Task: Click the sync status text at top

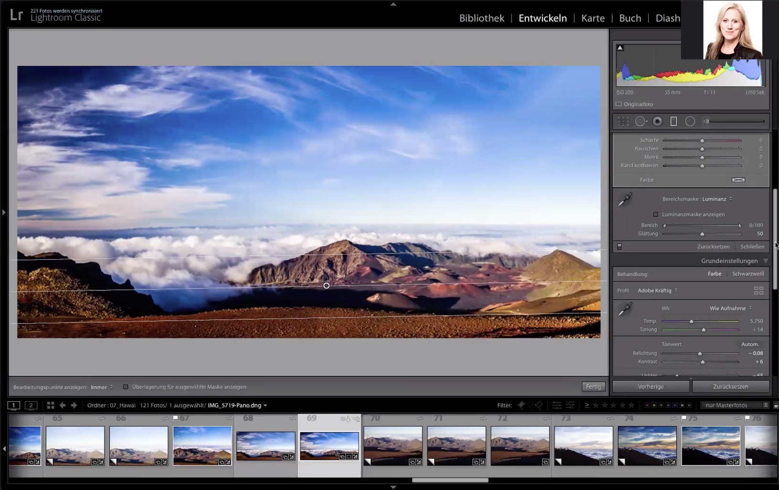Action: click(x=66, y=11)
